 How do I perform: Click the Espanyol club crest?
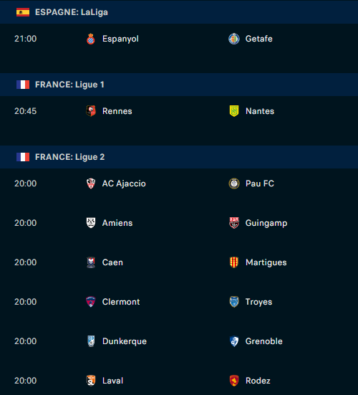[91, 39]
